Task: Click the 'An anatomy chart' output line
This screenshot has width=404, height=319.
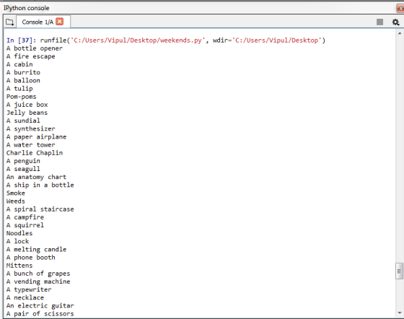Action: click(36, 177)
